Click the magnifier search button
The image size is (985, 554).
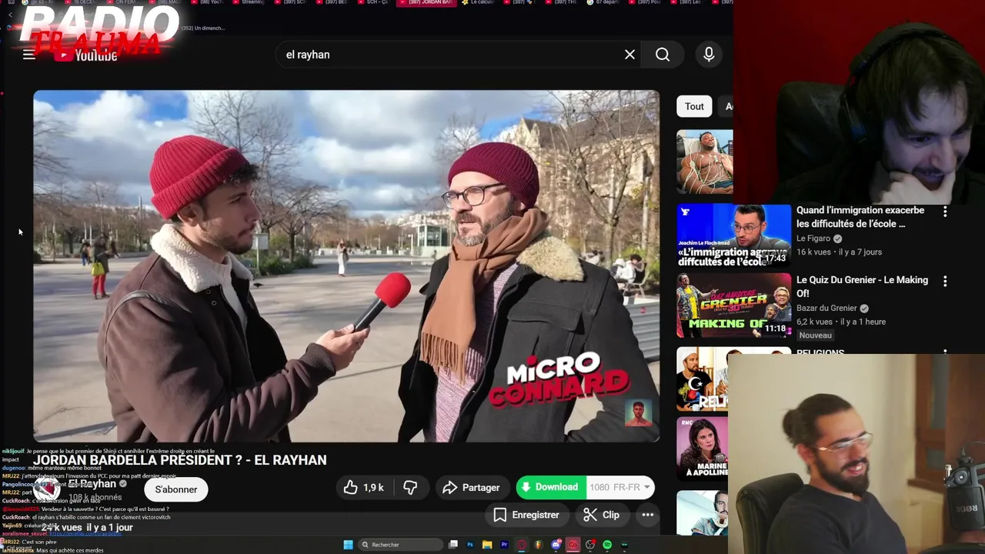(x=663, y=55)
